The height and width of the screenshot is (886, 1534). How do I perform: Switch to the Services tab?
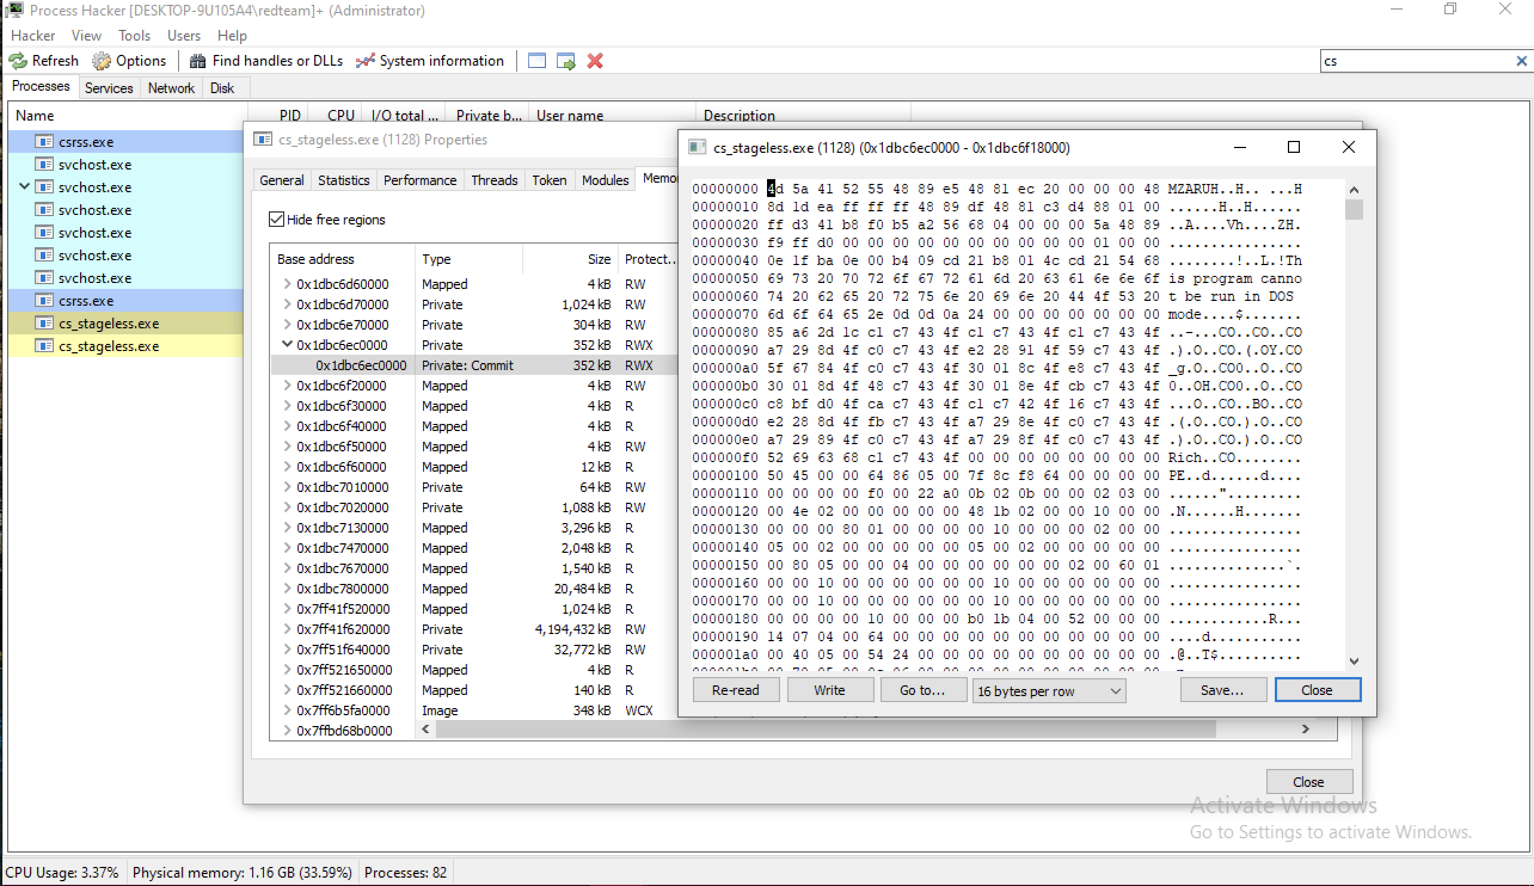coord(109,88)
